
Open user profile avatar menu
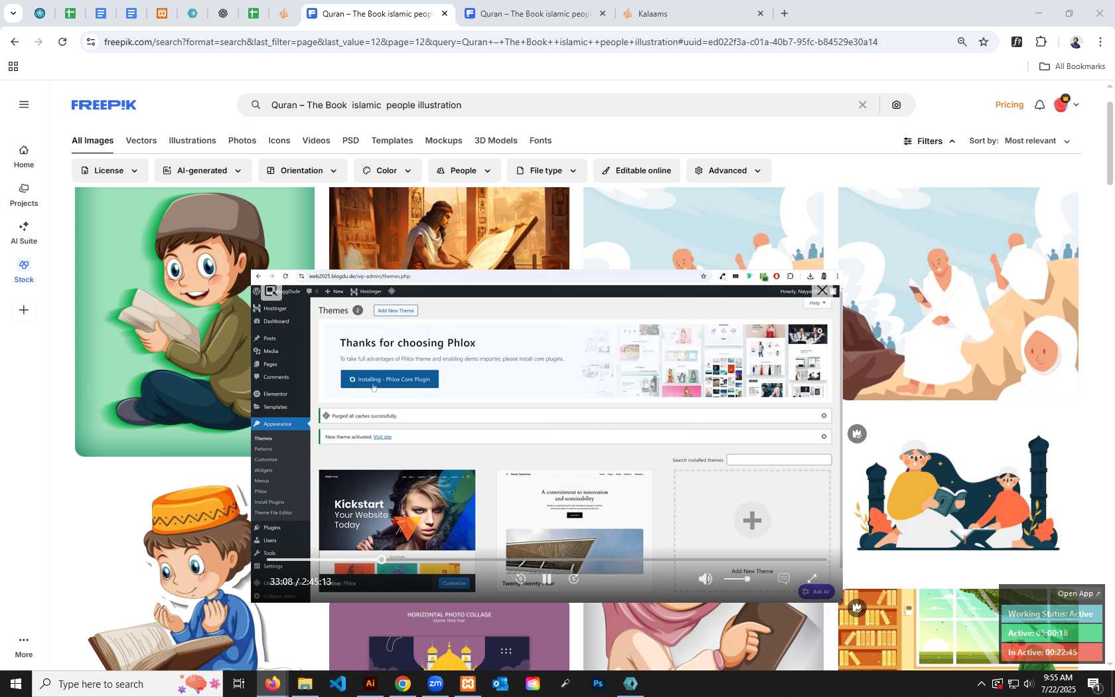point(1067,104)
